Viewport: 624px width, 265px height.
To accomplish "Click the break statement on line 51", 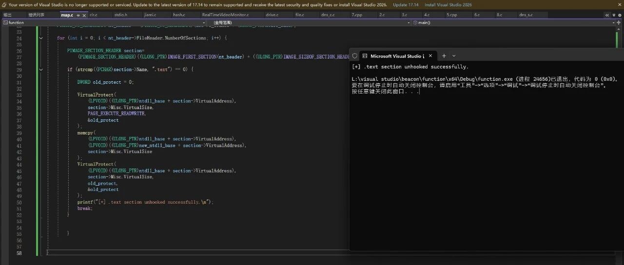I will (85, 208).
